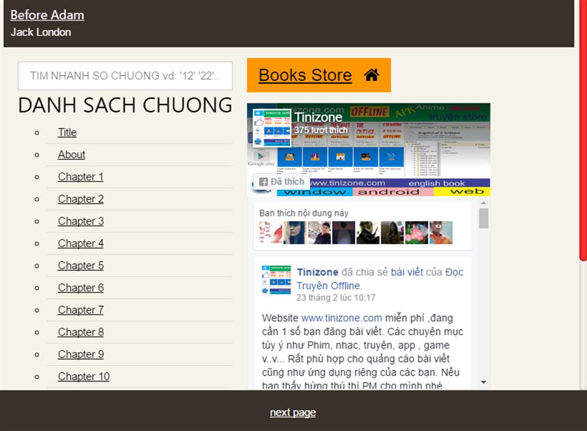Open the 'bài viết' link in the post

click(407, 272)
